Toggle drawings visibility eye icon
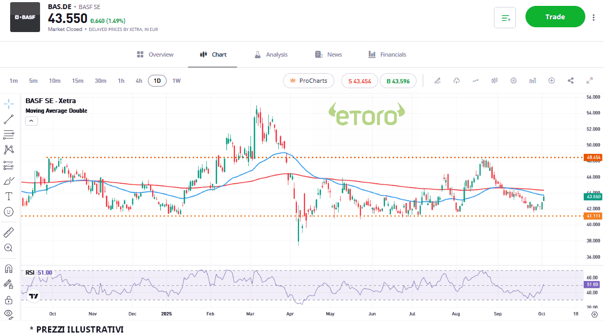The height and width of the screenshot is (335, 604). tap(9, 314)
